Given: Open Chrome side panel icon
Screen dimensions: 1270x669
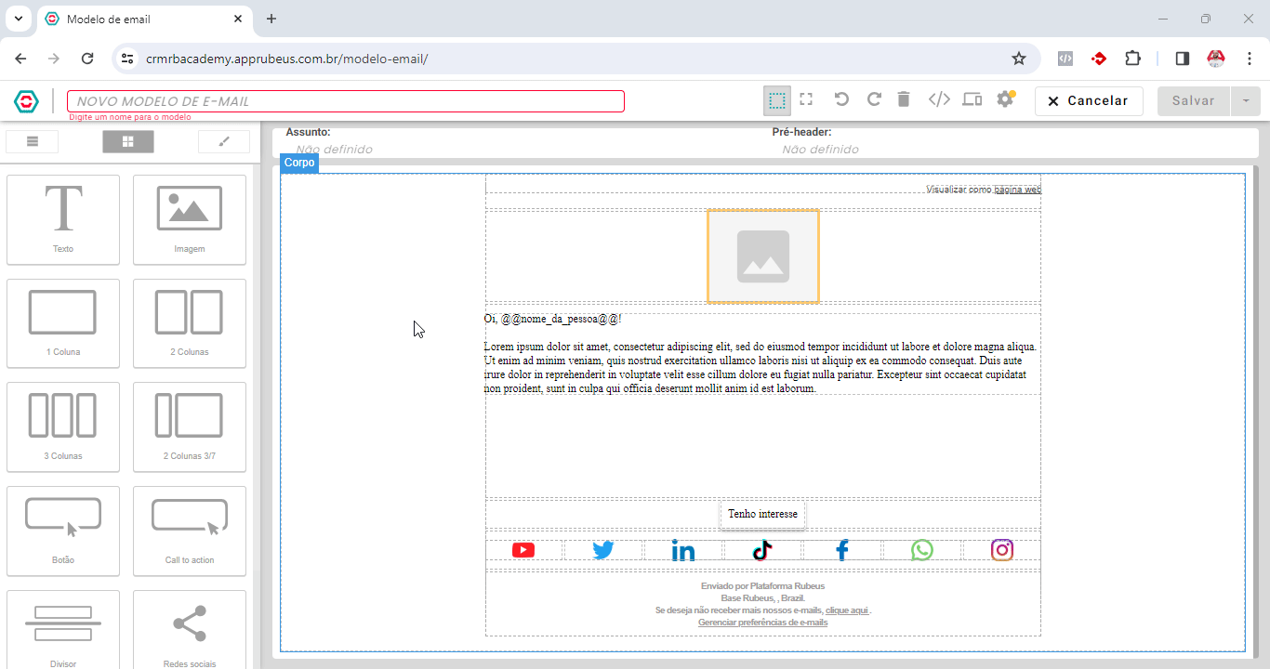Looking at the screenshot, I should [1183, 59].
